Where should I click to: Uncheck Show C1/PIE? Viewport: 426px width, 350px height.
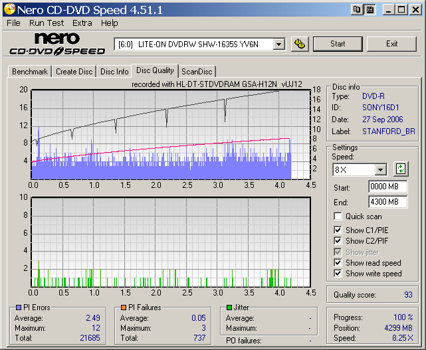click(x=338, y=230)
